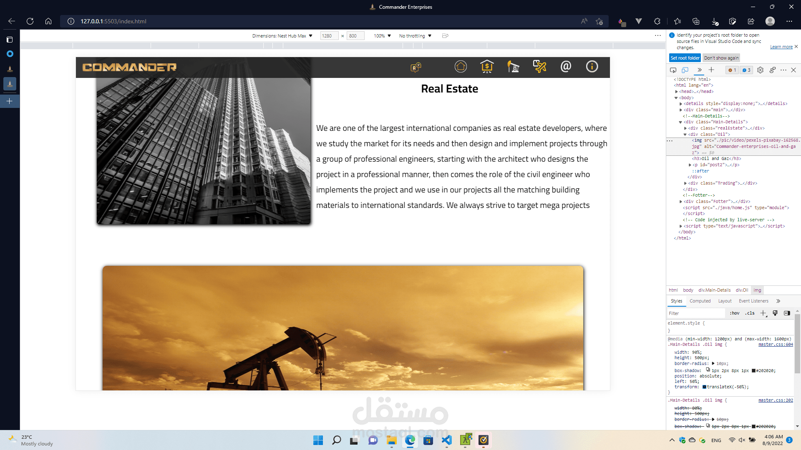Image resolution: width=801 pixels, height=450 pixels.
Task: Open the master.css:202 source link
Action: coord(776,400)
